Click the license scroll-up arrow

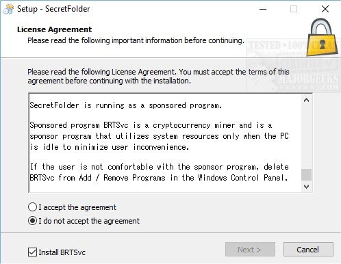pyautogui.click(x=306, y=100)
